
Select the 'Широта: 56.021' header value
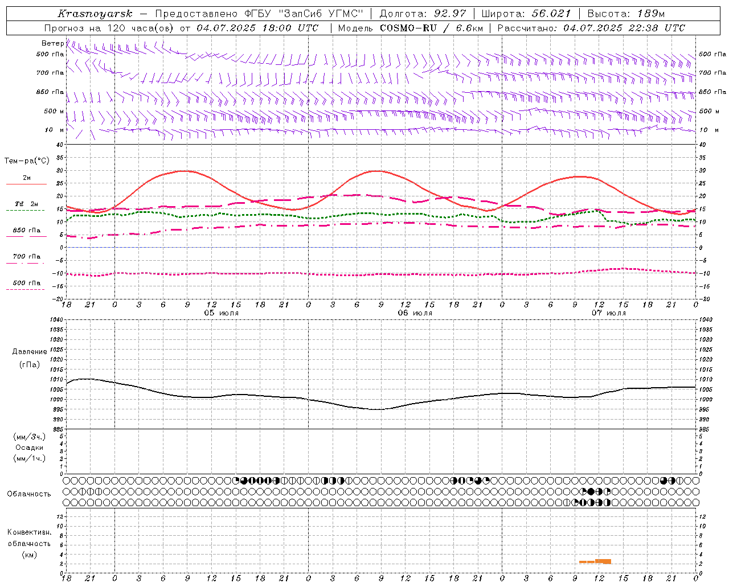[526, 14]
